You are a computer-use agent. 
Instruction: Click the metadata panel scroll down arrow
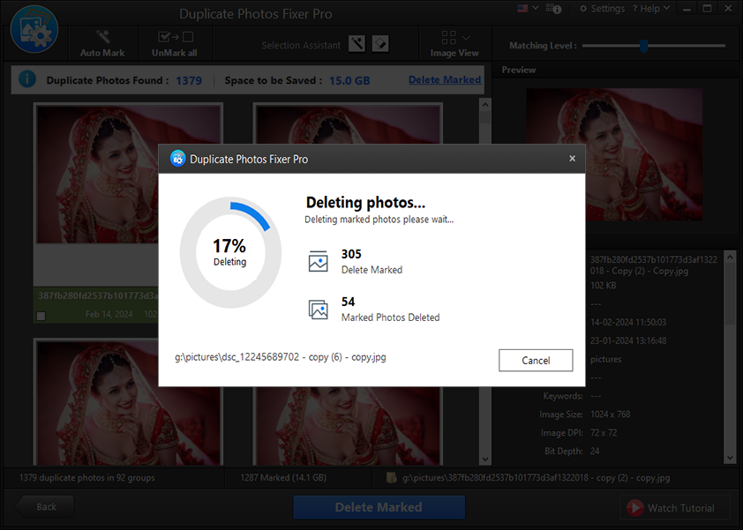[730, 458]
